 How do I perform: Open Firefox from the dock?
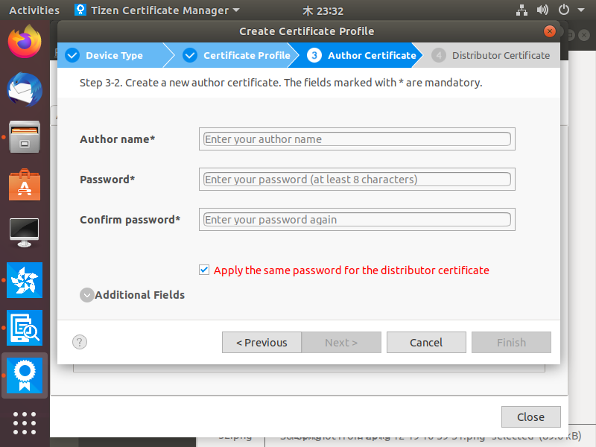(25, 42)
